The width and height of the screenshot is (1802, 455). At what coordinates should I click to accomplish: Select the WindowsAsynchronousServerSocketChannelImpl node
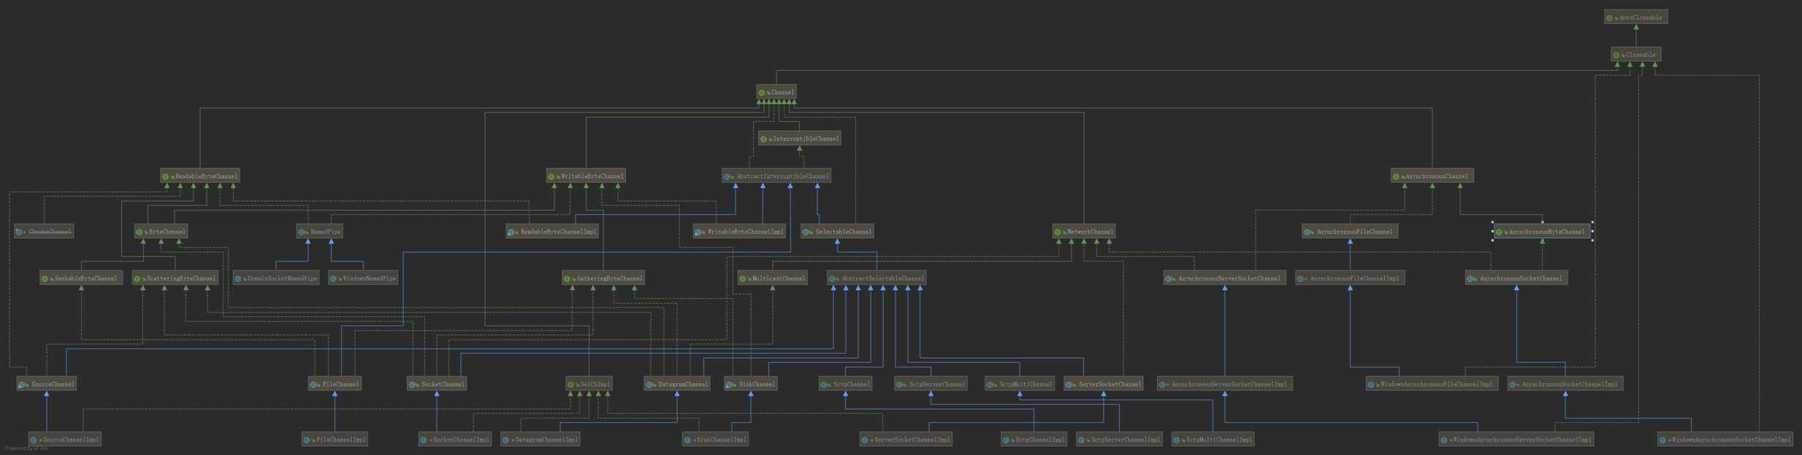pyautogui.click(x=1516, y=439)
